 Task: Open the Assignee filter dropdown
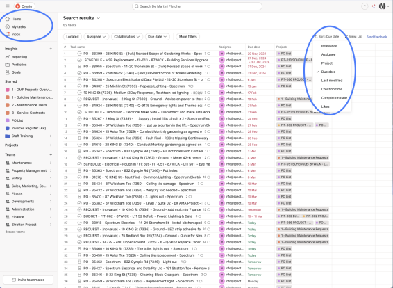click(x=97, y=37)
